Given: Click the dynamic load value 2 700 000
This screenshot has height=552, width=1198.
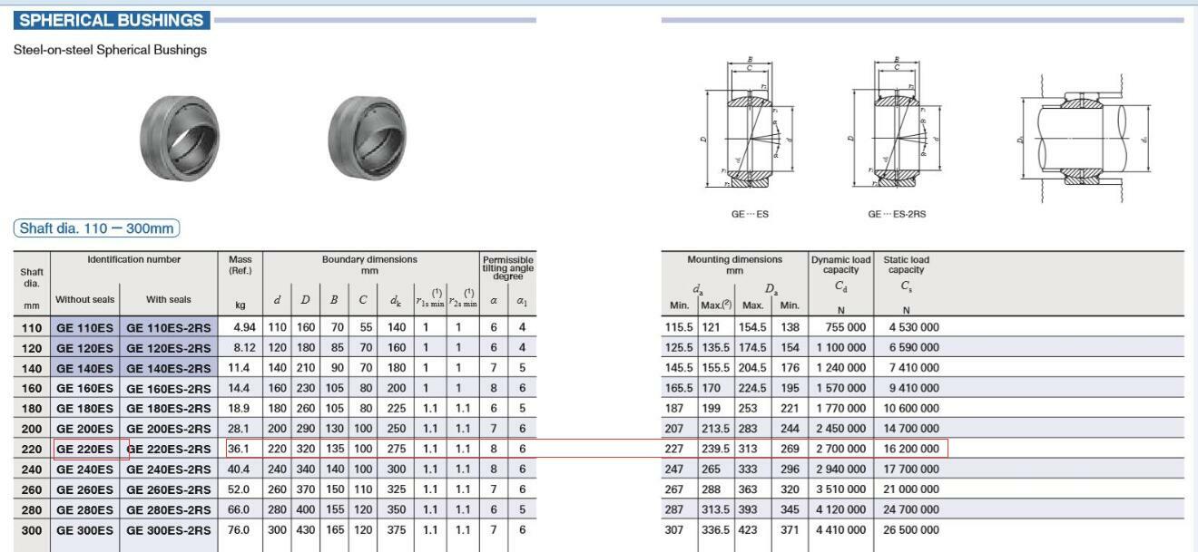Looking at the screenshot, I should [841, 449].
